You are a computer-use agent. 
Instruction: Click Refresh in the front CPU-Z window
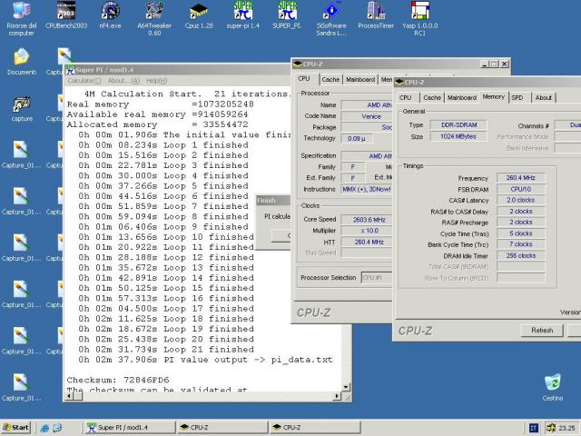click(x=542, y=330)
